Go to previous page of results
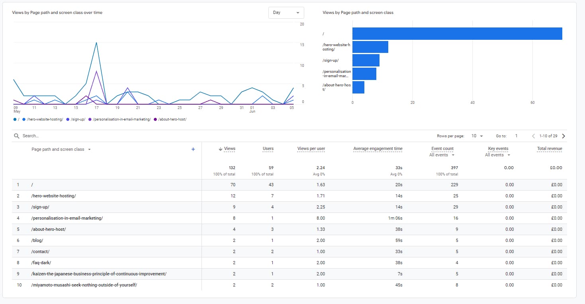This screenshot has height=304, width=585. point(534,136)
